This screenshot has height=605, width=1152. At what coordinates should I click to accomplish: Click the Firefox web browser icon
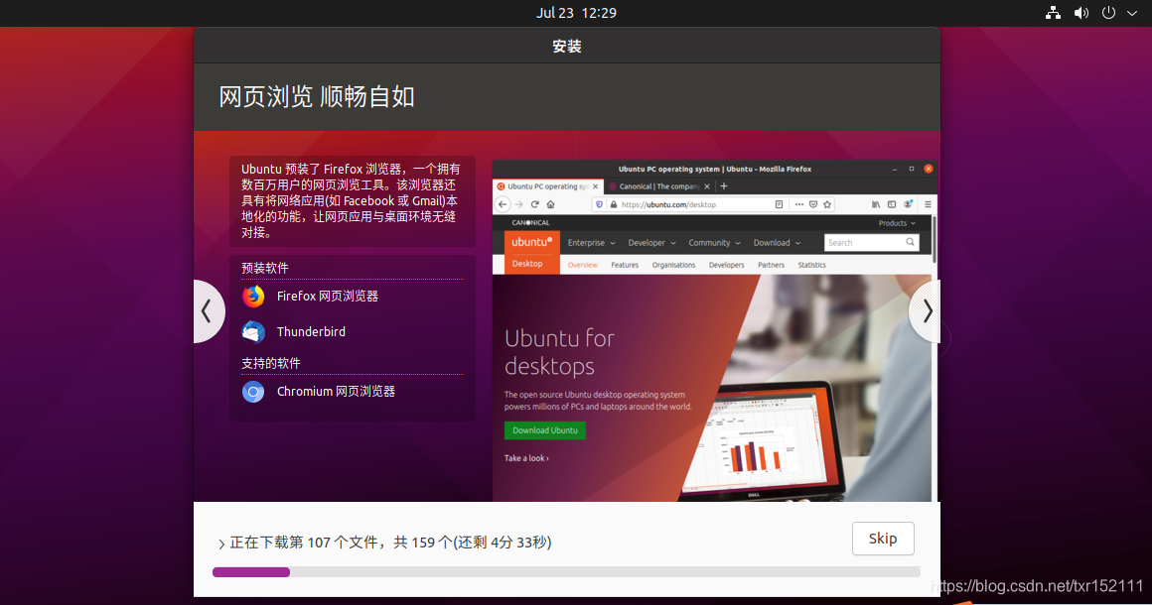(x=253, y=297)
